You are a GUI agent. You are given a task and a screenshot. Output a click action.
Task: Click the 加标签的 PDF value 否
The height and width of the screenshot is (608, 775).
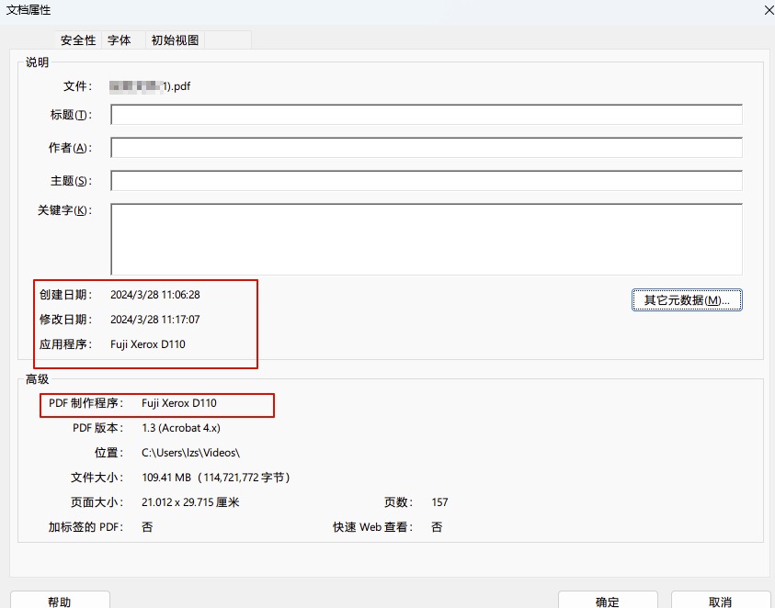click(x=147, y=527)
